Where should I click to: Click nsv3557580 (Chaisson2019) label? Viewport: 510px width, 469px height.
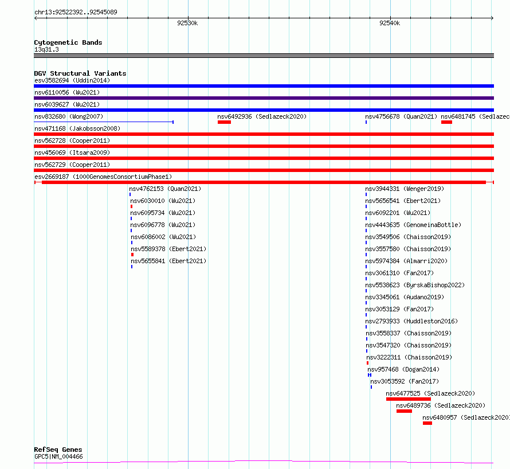tap(408, 249)
